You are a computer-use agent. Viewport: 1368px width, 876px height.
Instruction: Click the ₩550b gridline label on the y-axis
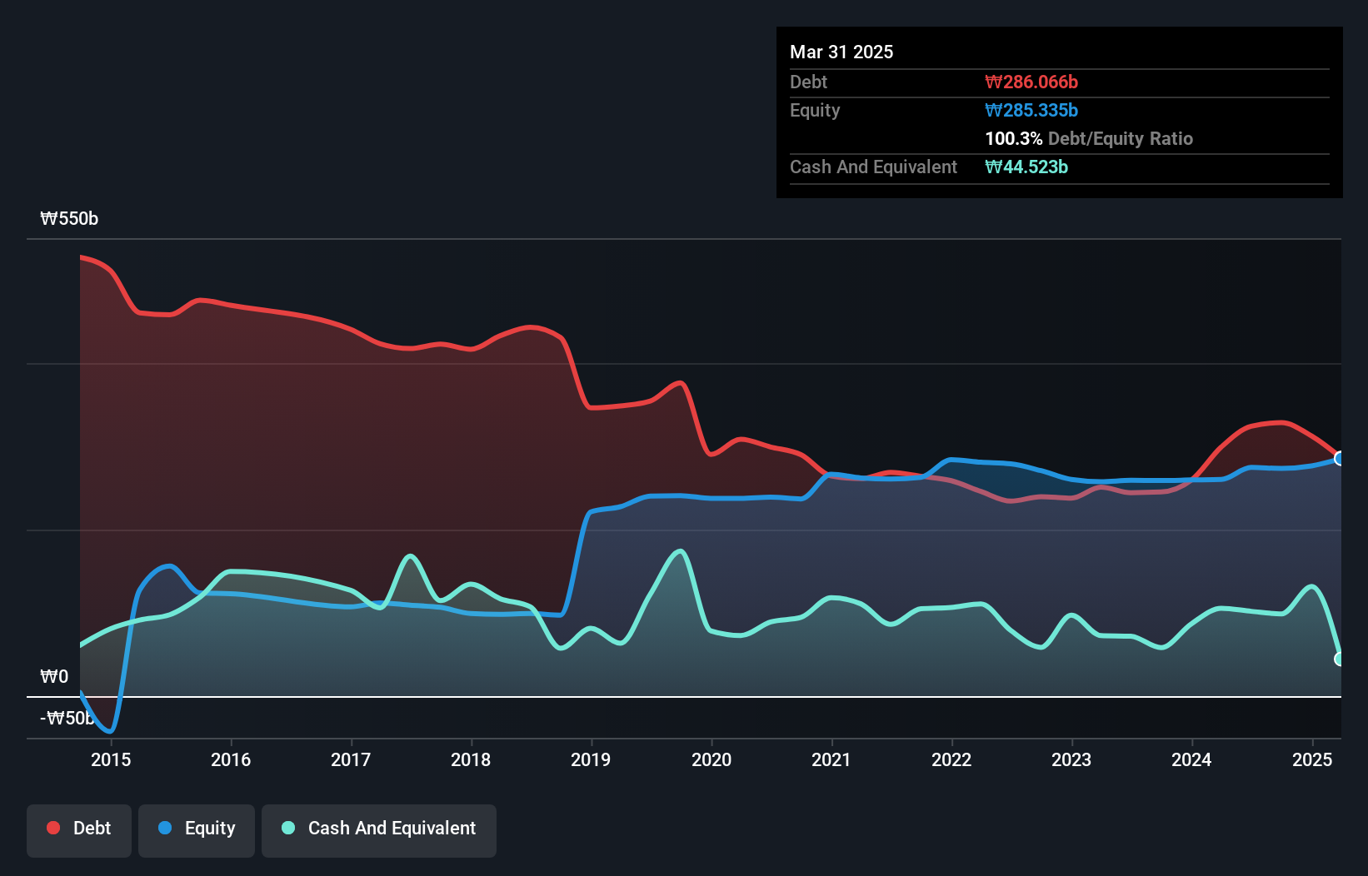[x=69, y=219]
